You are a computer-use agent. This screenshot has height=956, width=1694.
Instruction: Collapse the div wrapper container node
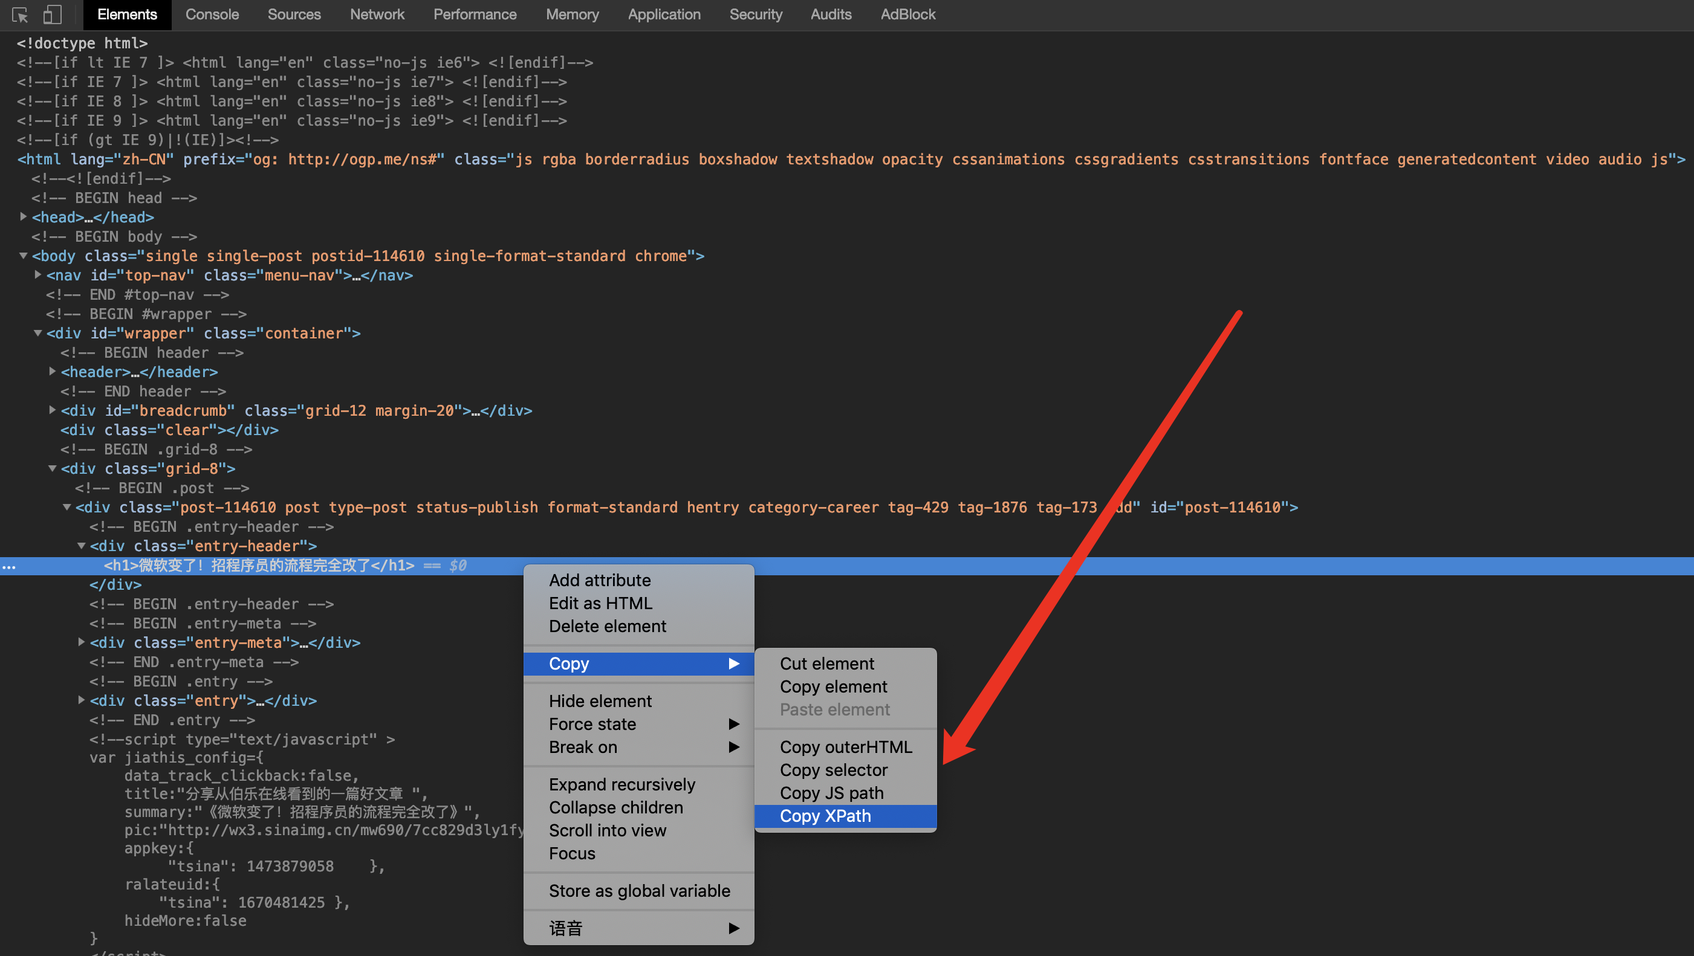coord(37,333)
